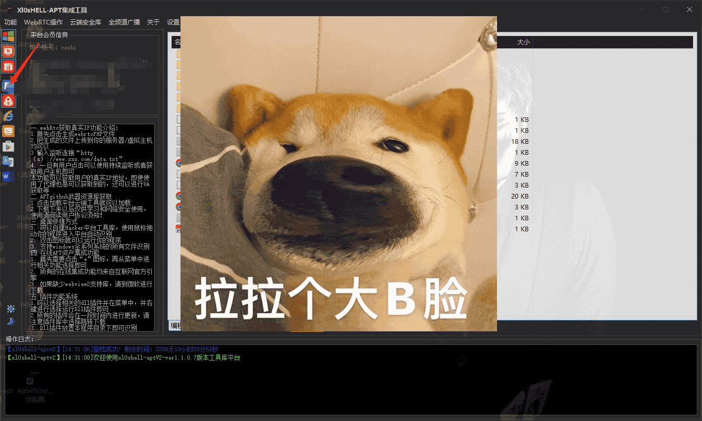This screenshot has height=421, width=702.
Task: Select the red cursor tool icon in sidebar
Action: [x=8, y=51]
